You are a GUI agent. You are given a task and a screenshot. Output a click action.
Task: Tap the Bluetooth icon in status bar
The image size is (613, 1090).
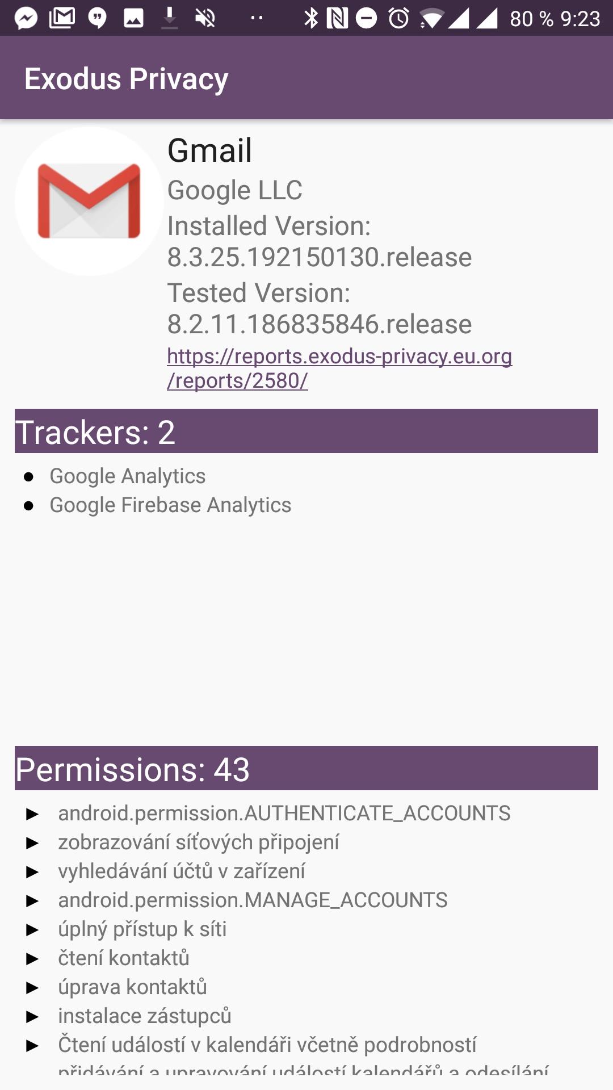tap(311, 18)
